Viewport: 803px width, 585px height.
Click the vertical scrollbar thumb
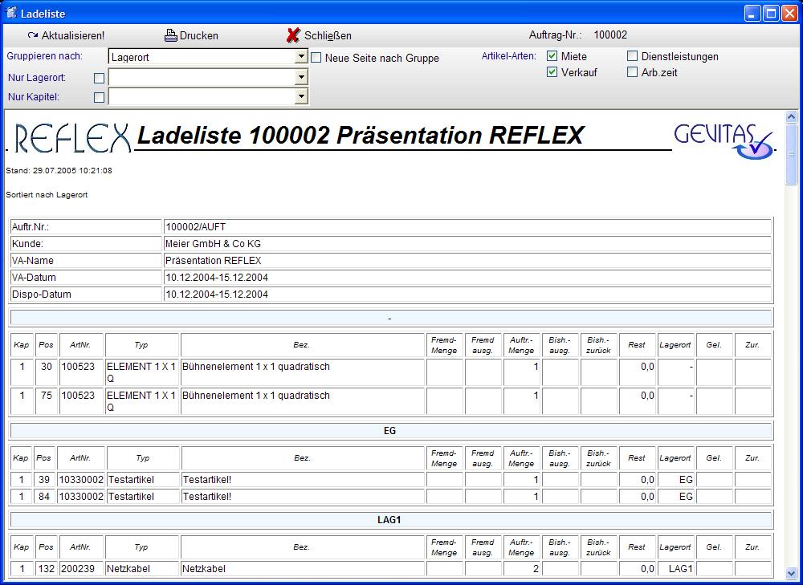(791, 154)
